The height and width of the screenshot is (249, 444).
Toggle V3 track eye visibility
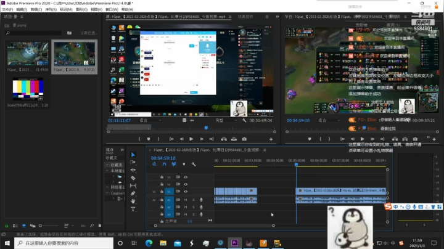(186, 177)
